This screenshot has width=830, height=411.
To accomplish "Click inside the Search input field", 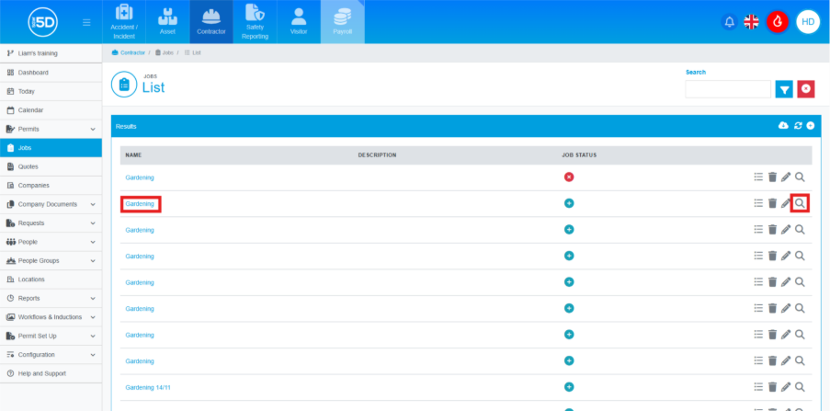I will coord(727,89).
